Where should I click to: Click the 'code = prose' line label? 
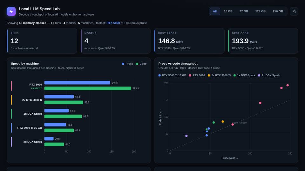click(240, 123)
